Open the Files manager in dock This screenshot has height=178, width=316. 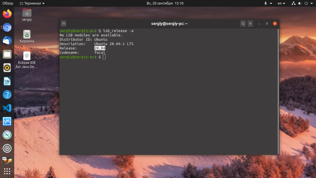[x=7, y=54]
